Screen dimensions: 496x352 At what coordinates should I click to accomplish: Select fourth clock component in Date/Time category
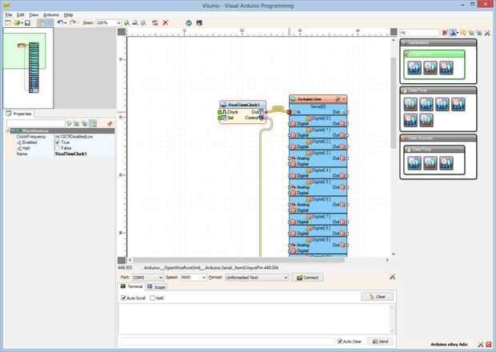(x=458, y=104)
